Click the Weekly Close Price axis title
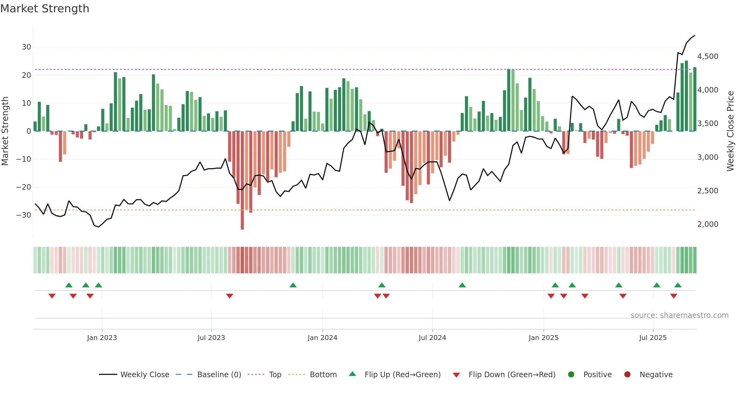 (x=730, y=131)
